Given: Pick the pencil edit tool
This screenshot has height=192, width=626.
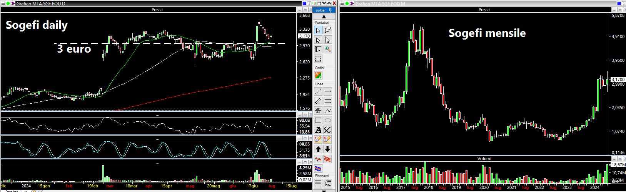Looking at the screenshot, I should pyautogui.click(x=318, y=139).
